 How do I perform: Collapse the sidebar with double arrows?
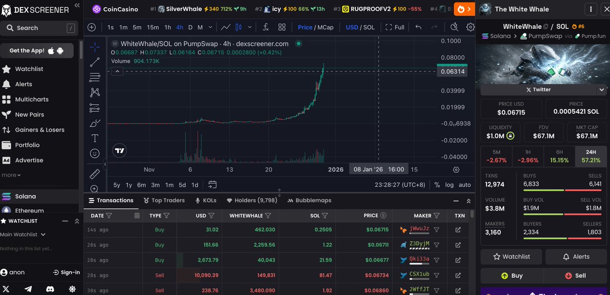pyautogui.click(x=77, y=6)
